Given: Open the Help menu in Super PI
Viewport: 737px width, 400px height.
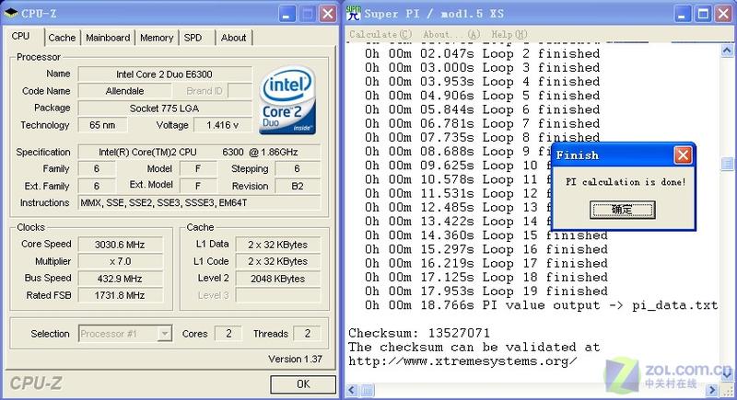Looking at the screenshot, I should [x=509, y=34].
